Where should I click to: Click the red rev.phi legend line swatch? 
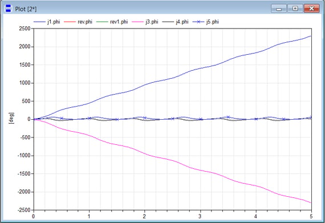(x=70, y=22)
